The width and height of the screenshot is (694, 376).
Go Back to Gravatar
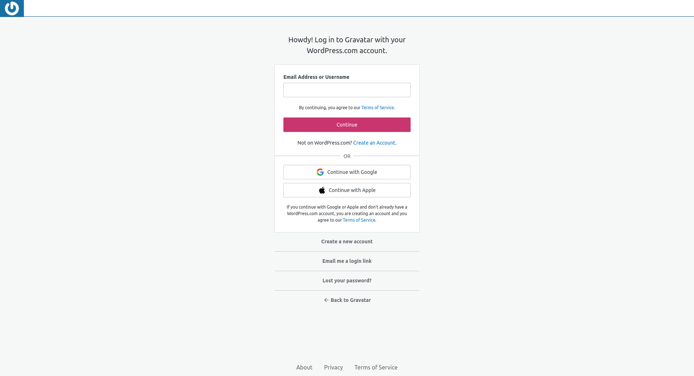click(350, 300)
